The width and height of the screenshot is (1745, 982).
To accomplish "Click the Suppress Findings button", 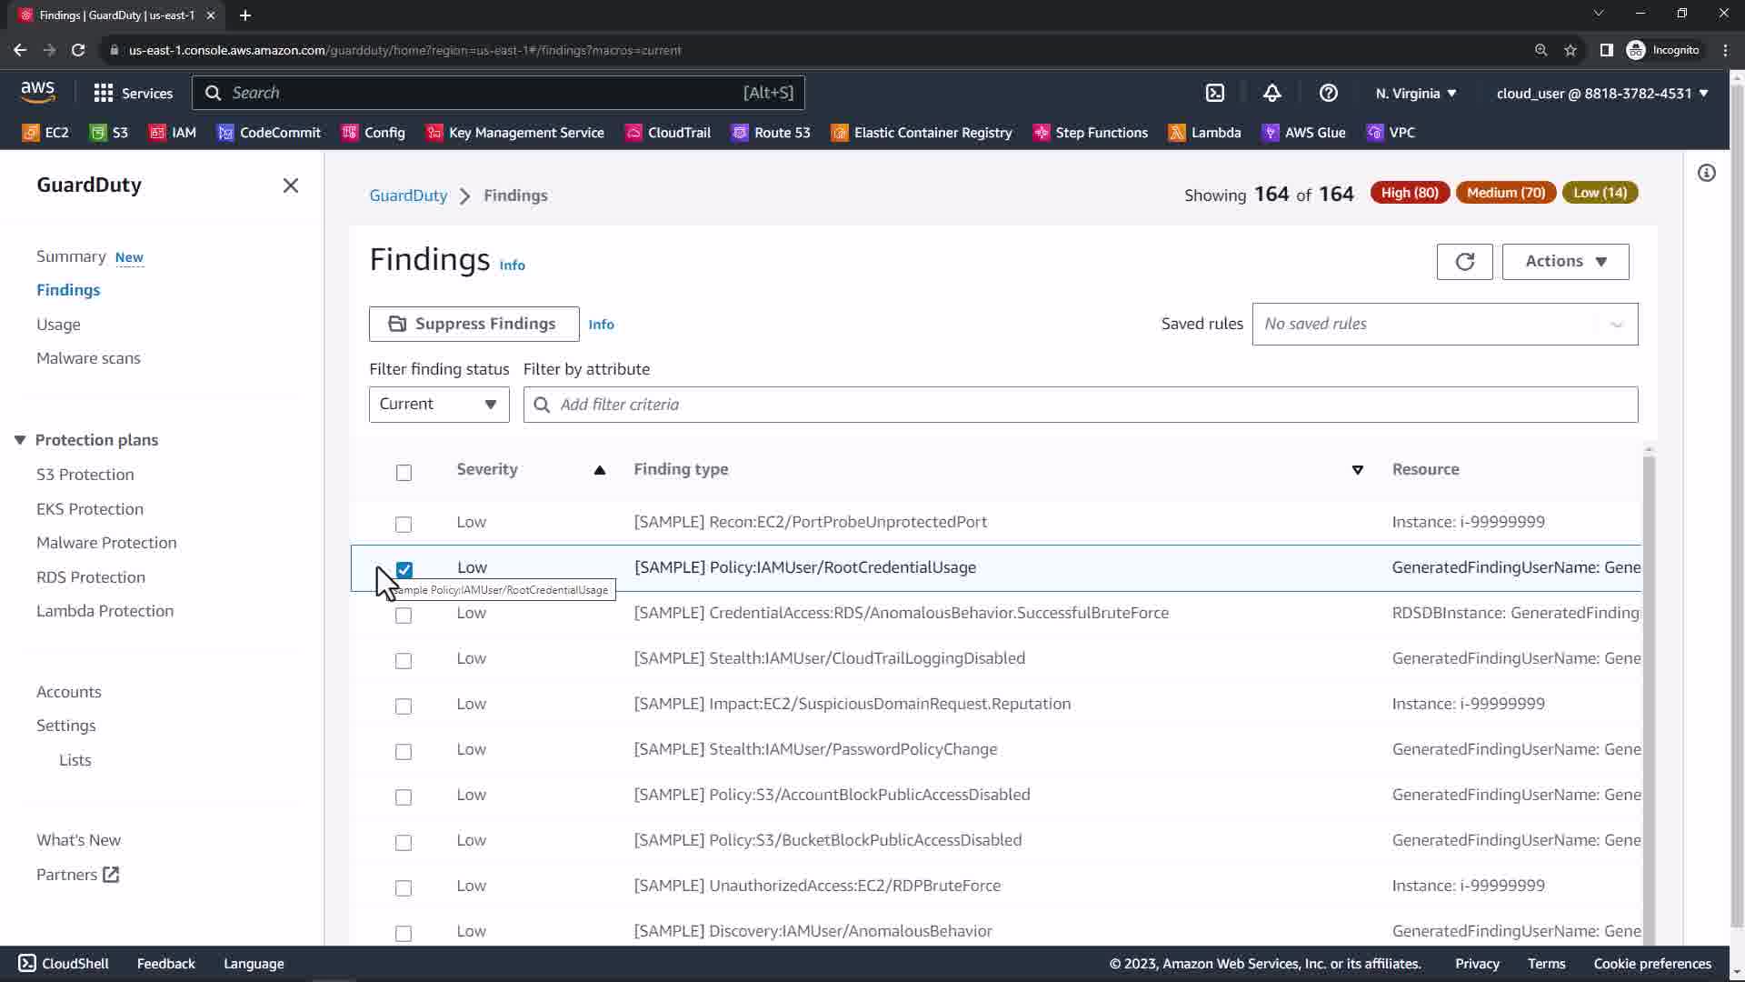I will click(474, 325).
